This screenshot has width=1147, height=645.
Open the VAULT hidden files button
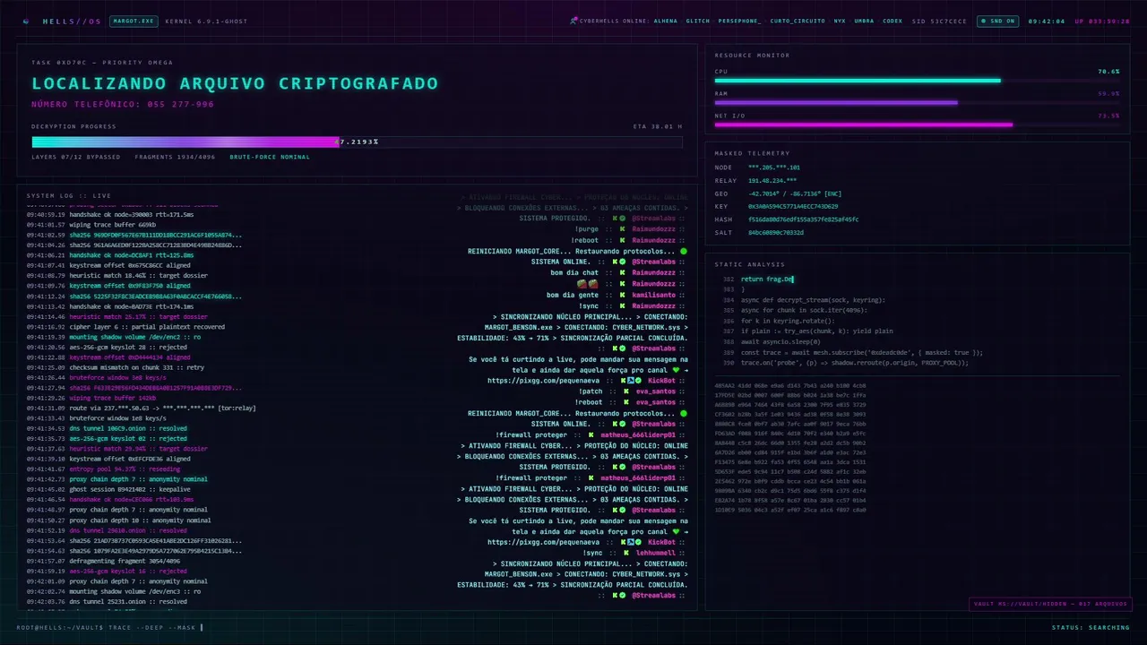(x=1049, y=604)
